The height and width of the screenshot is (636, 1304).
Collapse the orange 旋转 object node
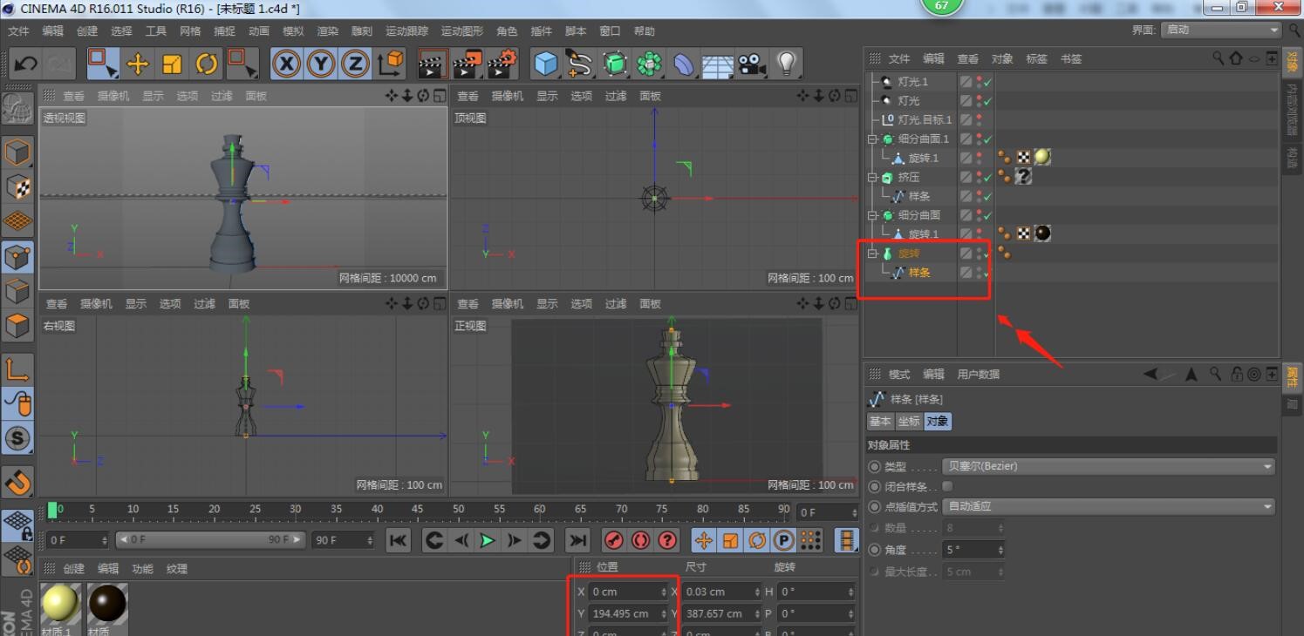click(872, 254)
